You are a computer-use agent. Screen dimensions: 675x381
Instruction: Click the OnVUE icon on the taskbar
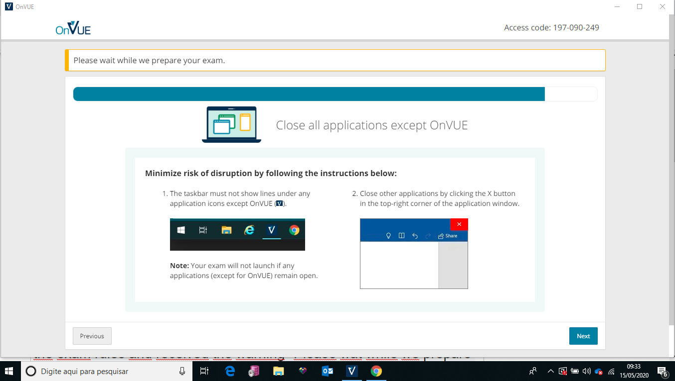352,371
